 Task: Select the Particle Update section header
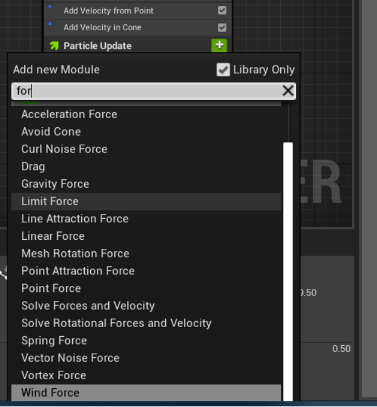(97, 46)
